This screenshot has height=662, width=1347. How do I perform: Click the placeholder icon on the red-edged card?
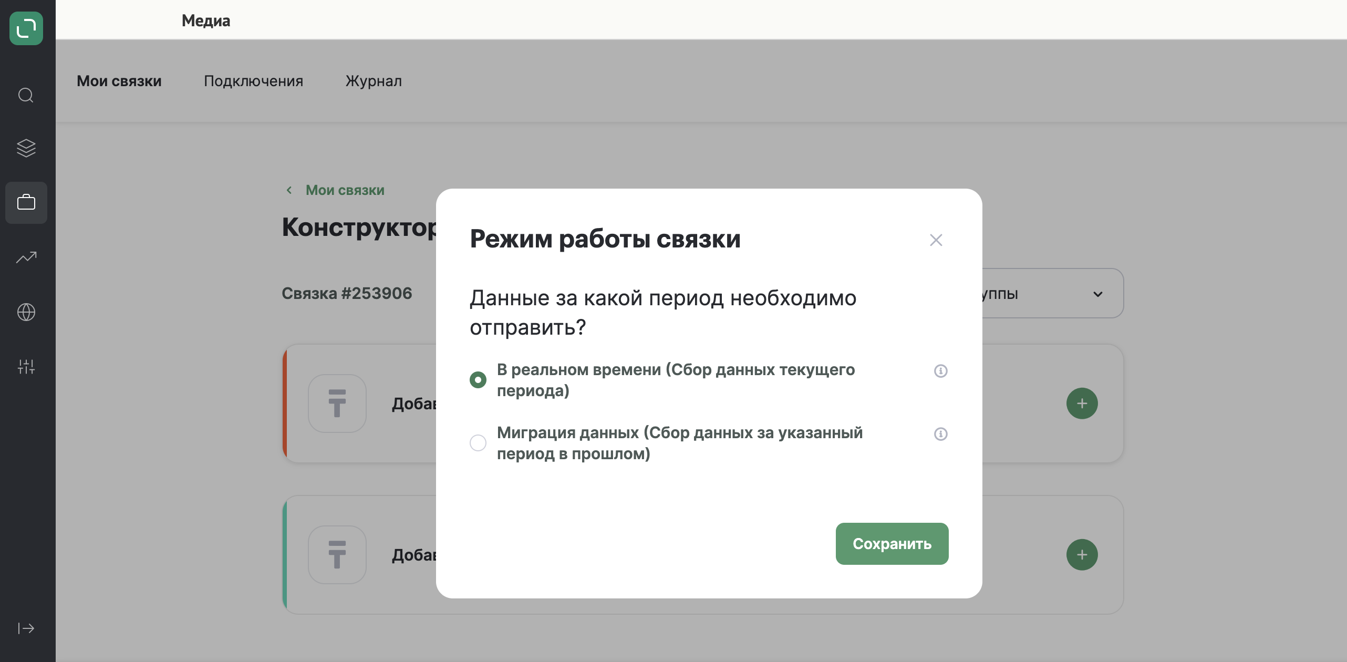tap(337, 404)
